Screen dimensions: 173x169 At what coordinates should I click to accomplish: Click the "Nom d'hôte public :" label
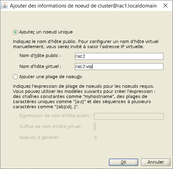40,56
